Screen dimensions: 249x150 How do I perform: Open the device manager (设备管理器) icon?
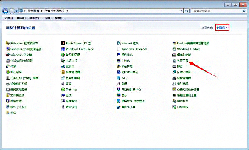(x=174, y=78)
